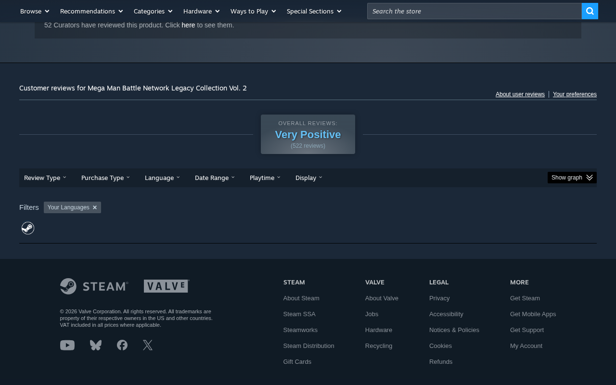The height and width of the screenshot is (385, 616).
Task: Open Hardware link in Valve footer column
Action: pos(379,330)
